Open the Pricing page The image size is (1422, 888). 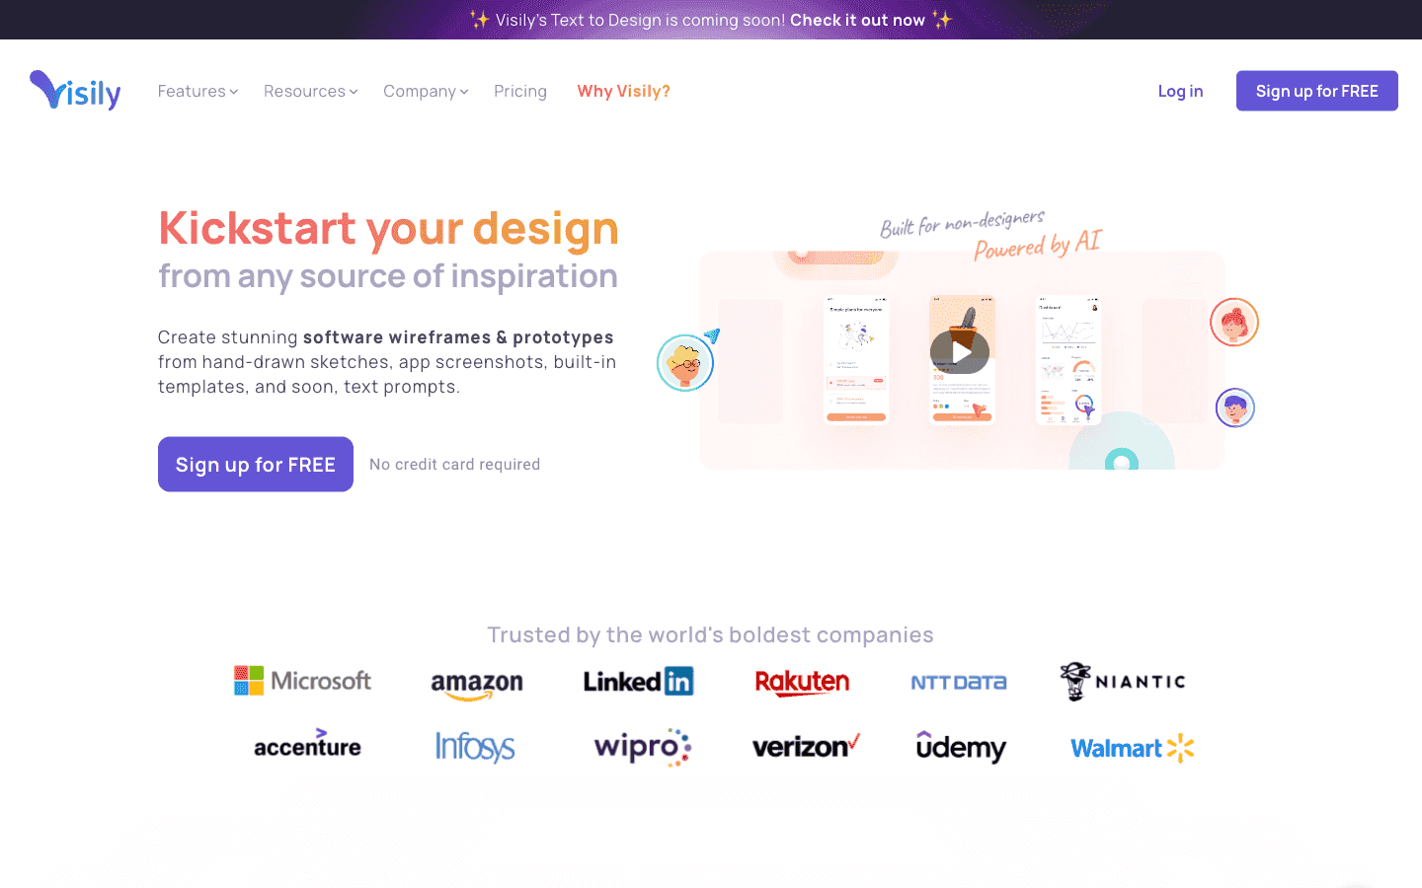(520, 91)
